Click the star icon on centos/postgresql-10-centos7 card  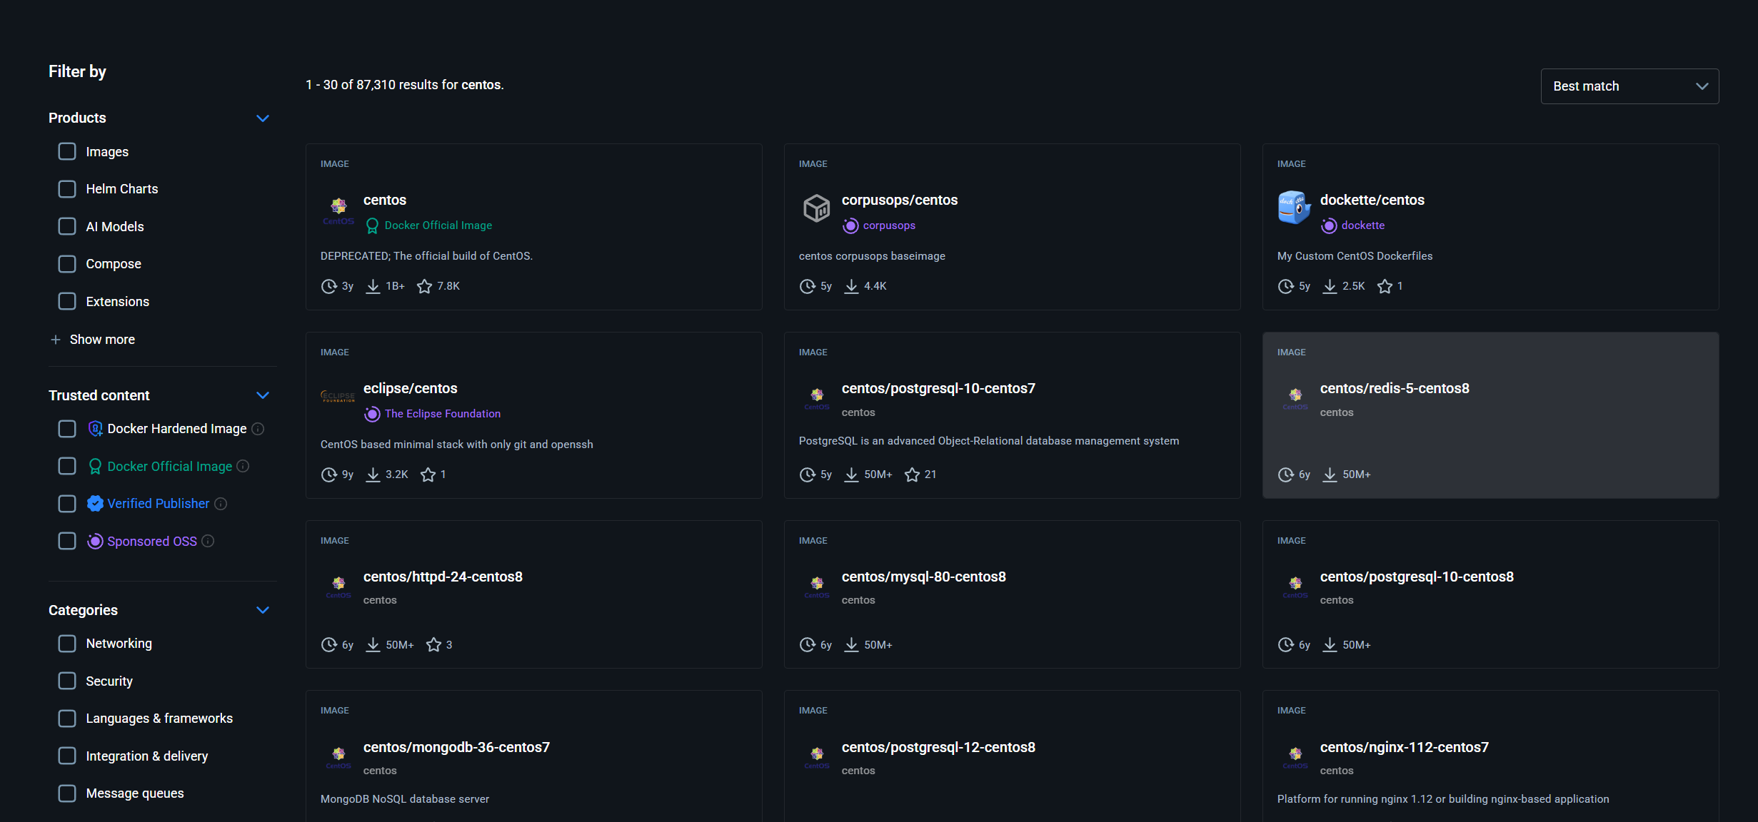click(912, 475)
